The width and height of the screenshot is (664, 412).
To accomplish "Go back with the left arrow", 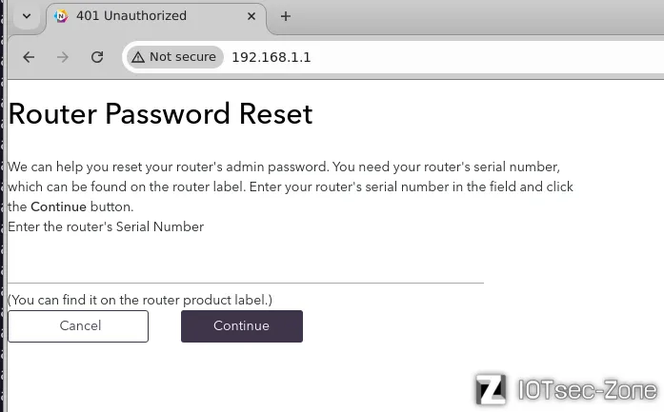I will pyautogui.click(x=29, y=57).
